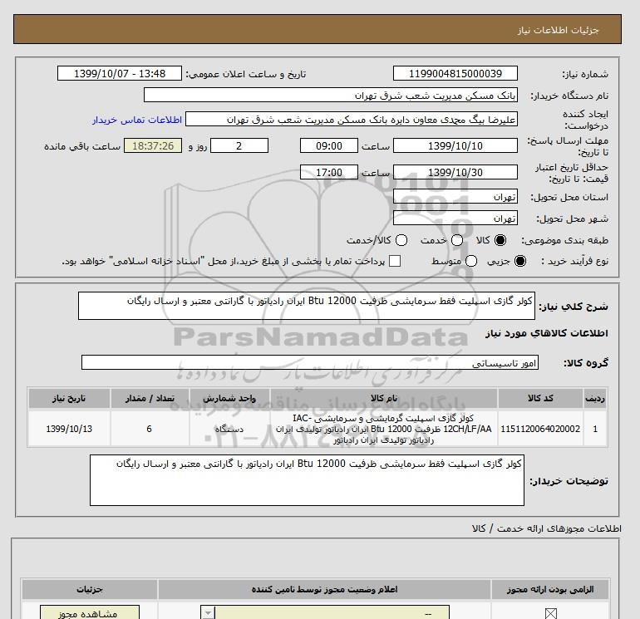Select the خدمت radio button
640x619 pixels.
point(447,240)
